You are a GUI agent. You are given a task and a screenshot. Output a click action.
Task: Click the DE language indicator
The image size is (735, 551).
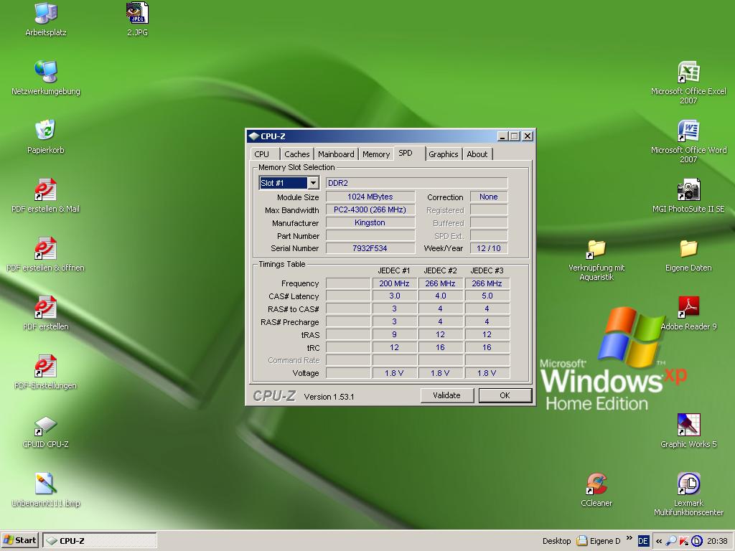pyautogui.click(x=643, y=541)
